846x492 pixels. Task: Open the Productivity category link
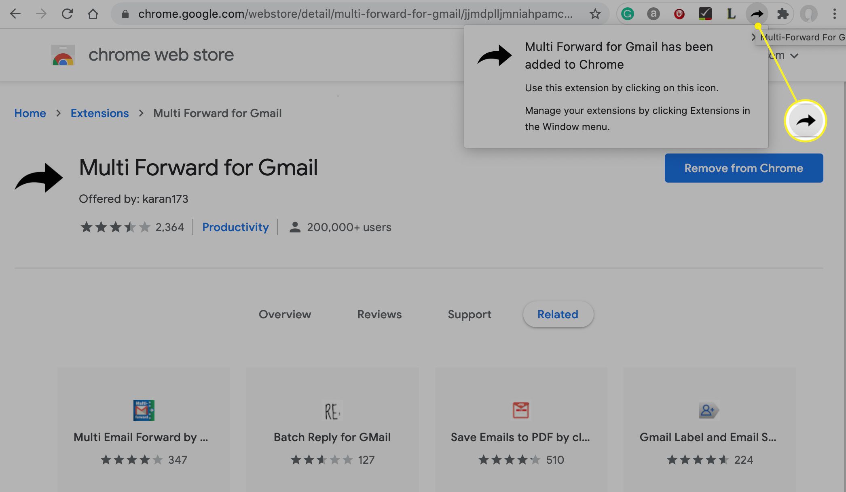235,227
